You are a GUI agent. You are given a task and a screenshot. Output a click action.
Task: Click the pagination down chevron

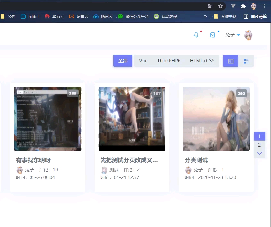[x=259, y=153]
